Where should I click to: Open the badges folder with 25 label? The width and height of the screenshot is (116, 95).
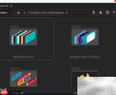(x=23, y=77)
